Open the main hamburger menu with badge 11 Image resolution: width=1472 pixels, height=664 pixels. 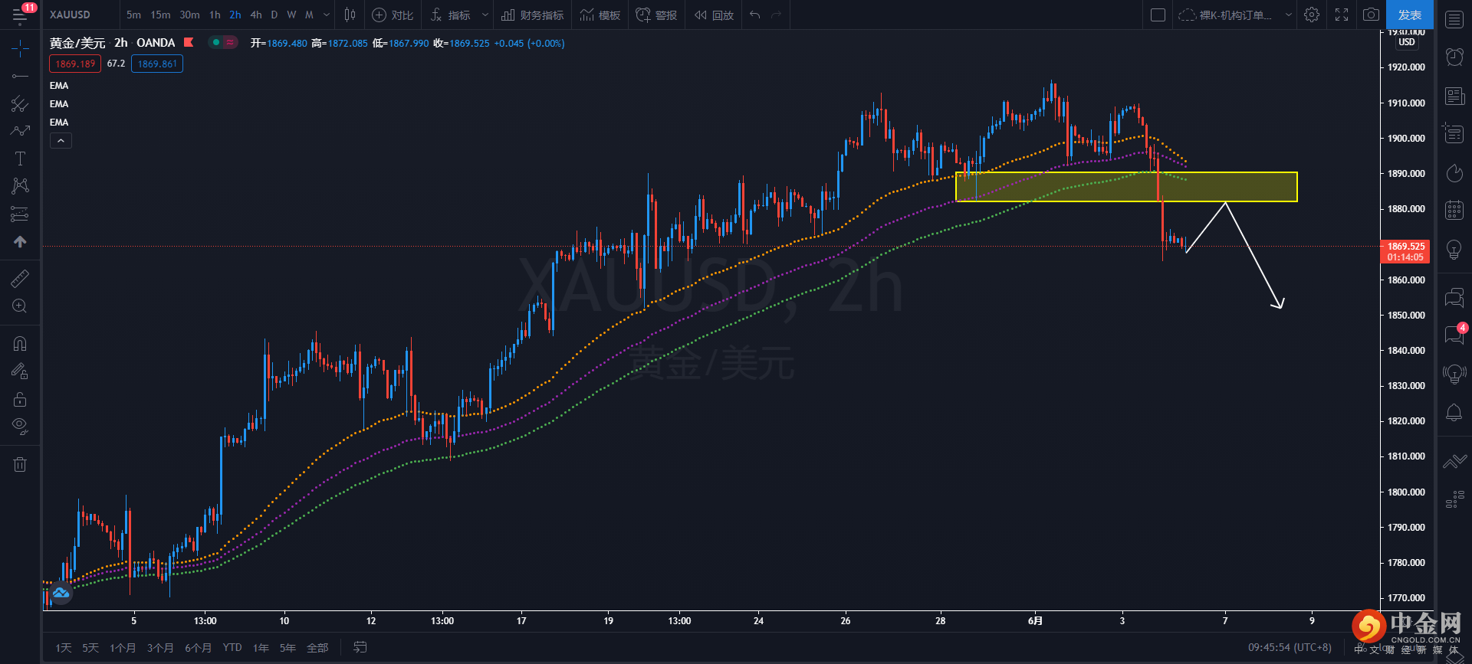(21, 15)
